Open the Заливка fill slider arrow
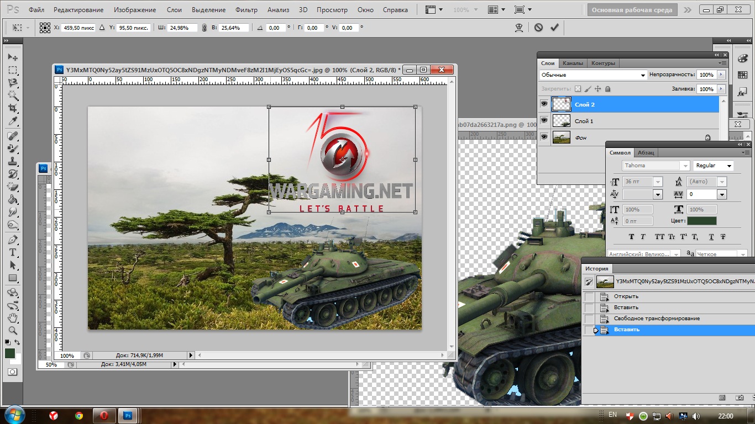The image size is (755, 424). coord(721,89)
